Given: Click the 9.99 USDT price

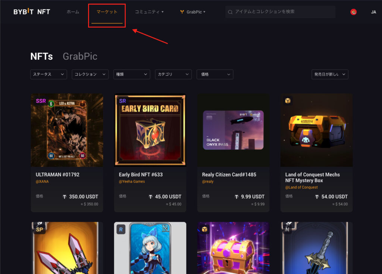Looking at the screenshot, I should click(x=253, y=197).
